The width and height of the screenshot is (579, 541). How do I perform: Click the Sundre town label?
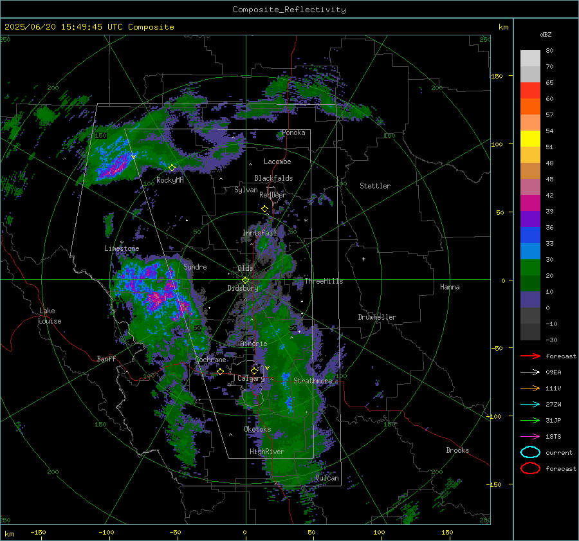click(x=196, y=266)
